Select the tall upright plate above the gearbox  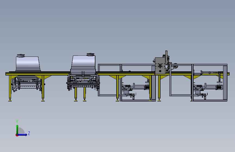point(166,58)
